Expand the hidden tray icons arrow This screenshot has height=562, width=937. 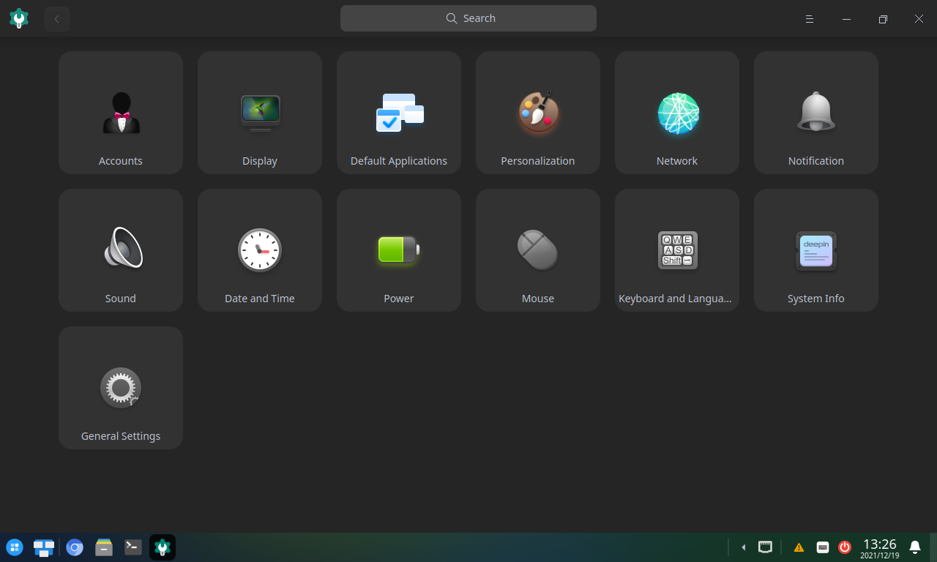pyautogui.click(x=744, y=547)
